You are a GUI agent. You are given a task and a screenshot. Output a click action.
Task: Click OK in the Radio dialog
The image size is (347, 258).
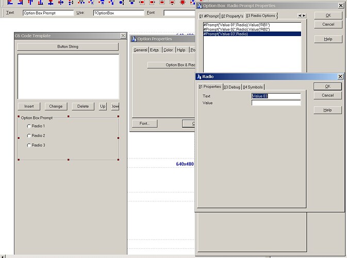[x=327, y=86]
